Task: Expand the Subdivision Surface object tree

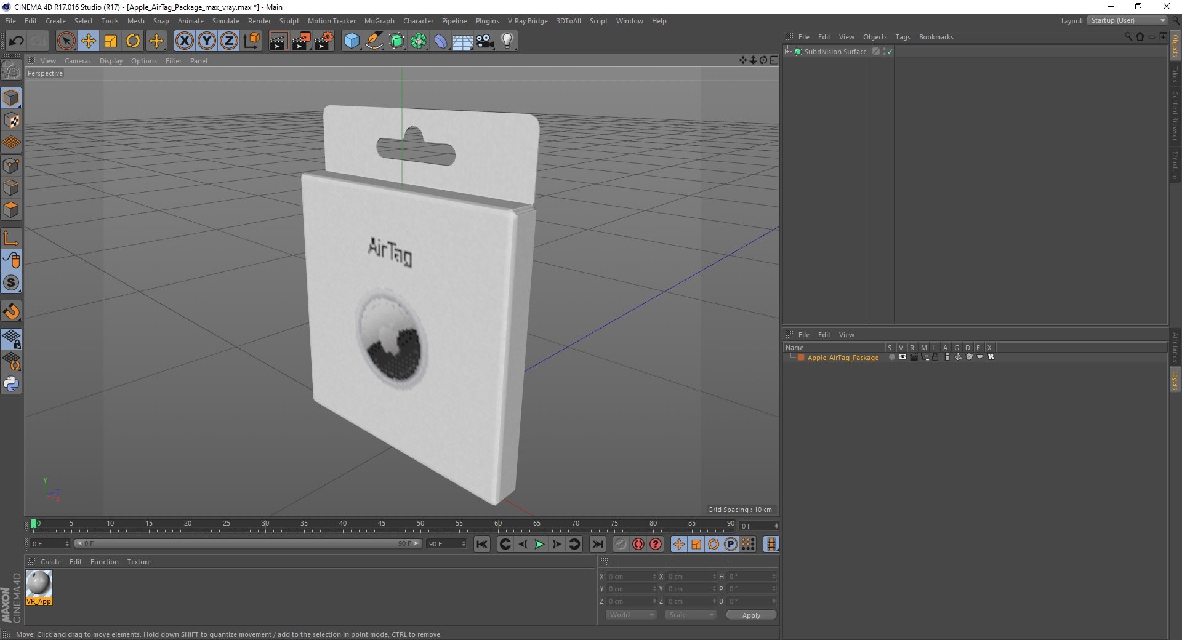Action: tap(788, 51)
